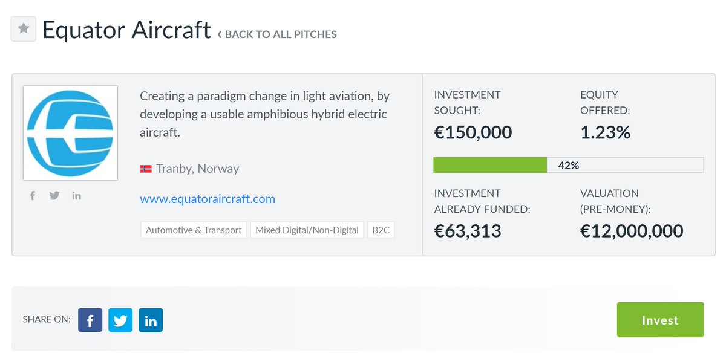Select the Mixed Digital/Non-Digital tag
The height and width of the screenshot is (356, 726).
click(x=307, y=230)
